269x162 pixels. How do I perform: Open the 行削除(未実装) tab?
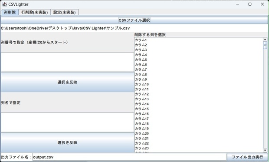click(34, 12)
